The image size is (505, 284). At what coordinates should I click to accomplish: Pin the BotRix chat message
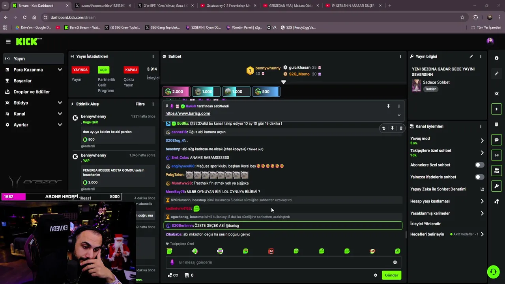[x=392, y=128]
